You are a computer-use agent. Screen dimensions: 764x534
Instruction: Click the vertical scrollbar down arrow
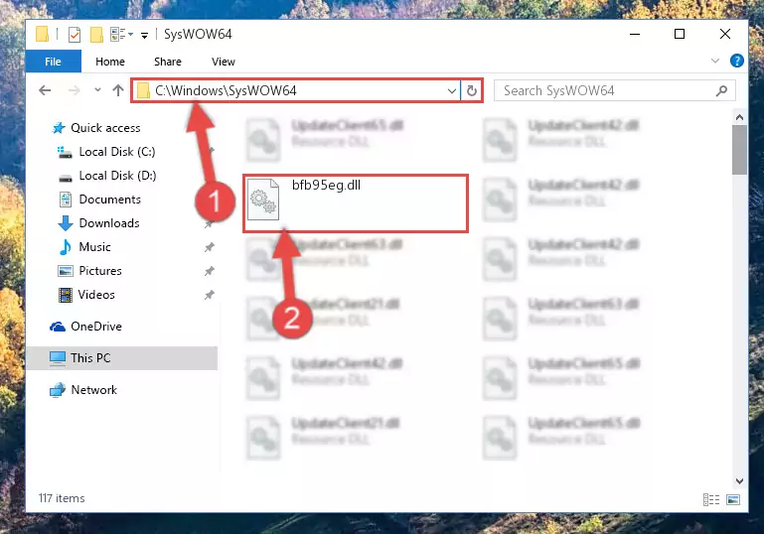click(739, 481)
